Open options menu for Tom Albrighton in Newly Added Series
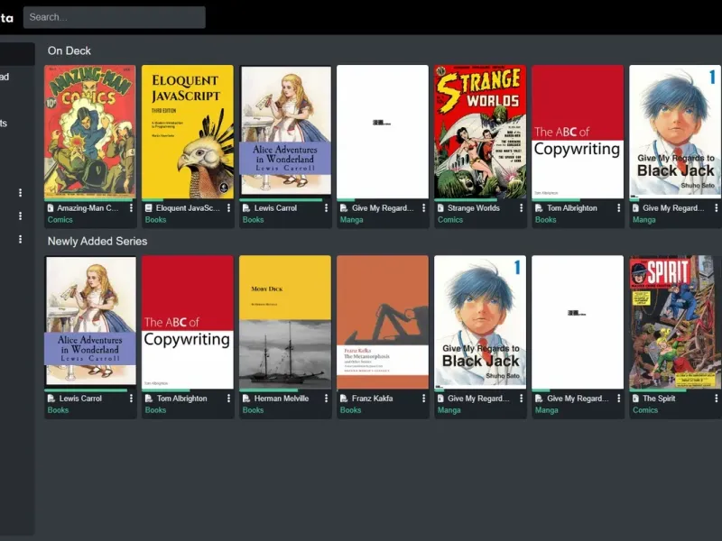722x541 pixels. click(228, 399)
